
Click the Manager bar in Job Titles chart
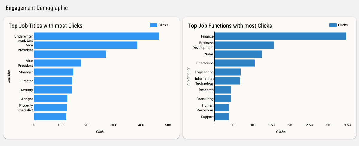coord(54,72)
